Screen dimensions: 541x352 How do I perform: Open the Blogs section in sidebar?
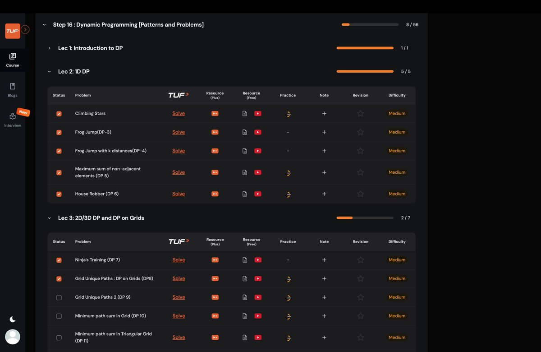pyautogui.click(x=13, y=90)
